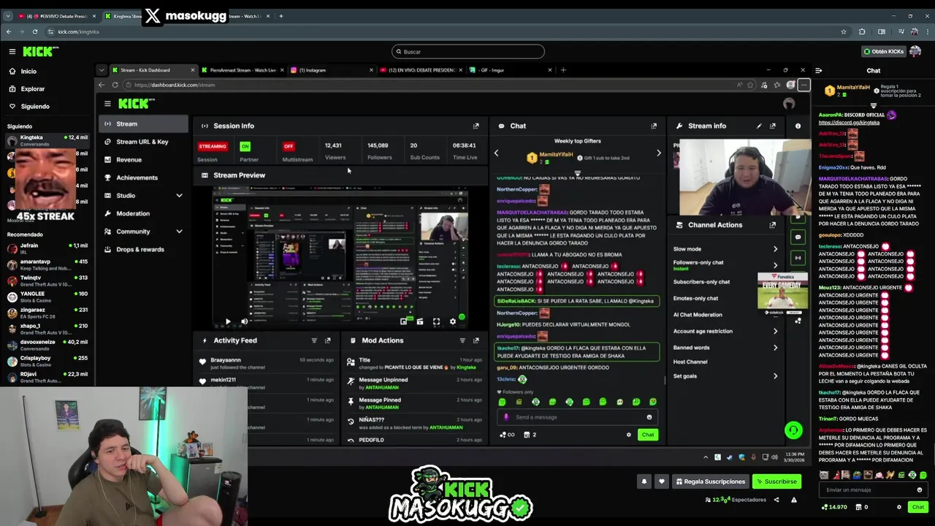Pop out the Activity Feed panel

tap(327, 340)
